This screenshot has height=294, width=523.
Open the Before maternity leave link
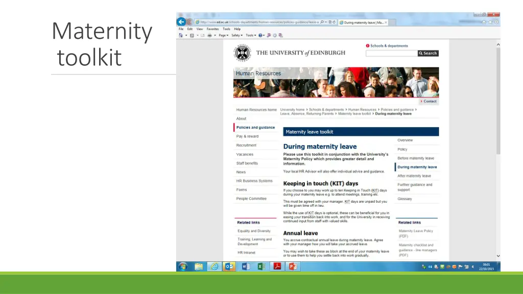[x=416, y=158]
